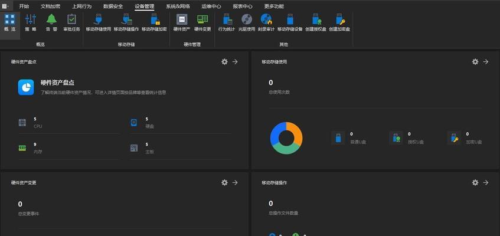
Task: Click the CPU label text
Action: click(38, 126)
